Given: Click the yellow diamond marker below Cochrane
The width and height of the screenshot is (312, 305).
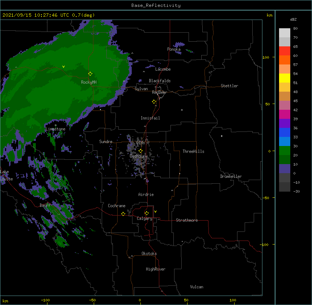Looking at the screenshot, I should (x=123, y=214).
